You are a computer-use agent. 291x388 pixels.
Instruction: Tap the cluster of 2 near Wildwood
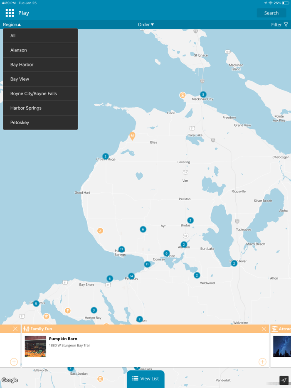[197, 275]
